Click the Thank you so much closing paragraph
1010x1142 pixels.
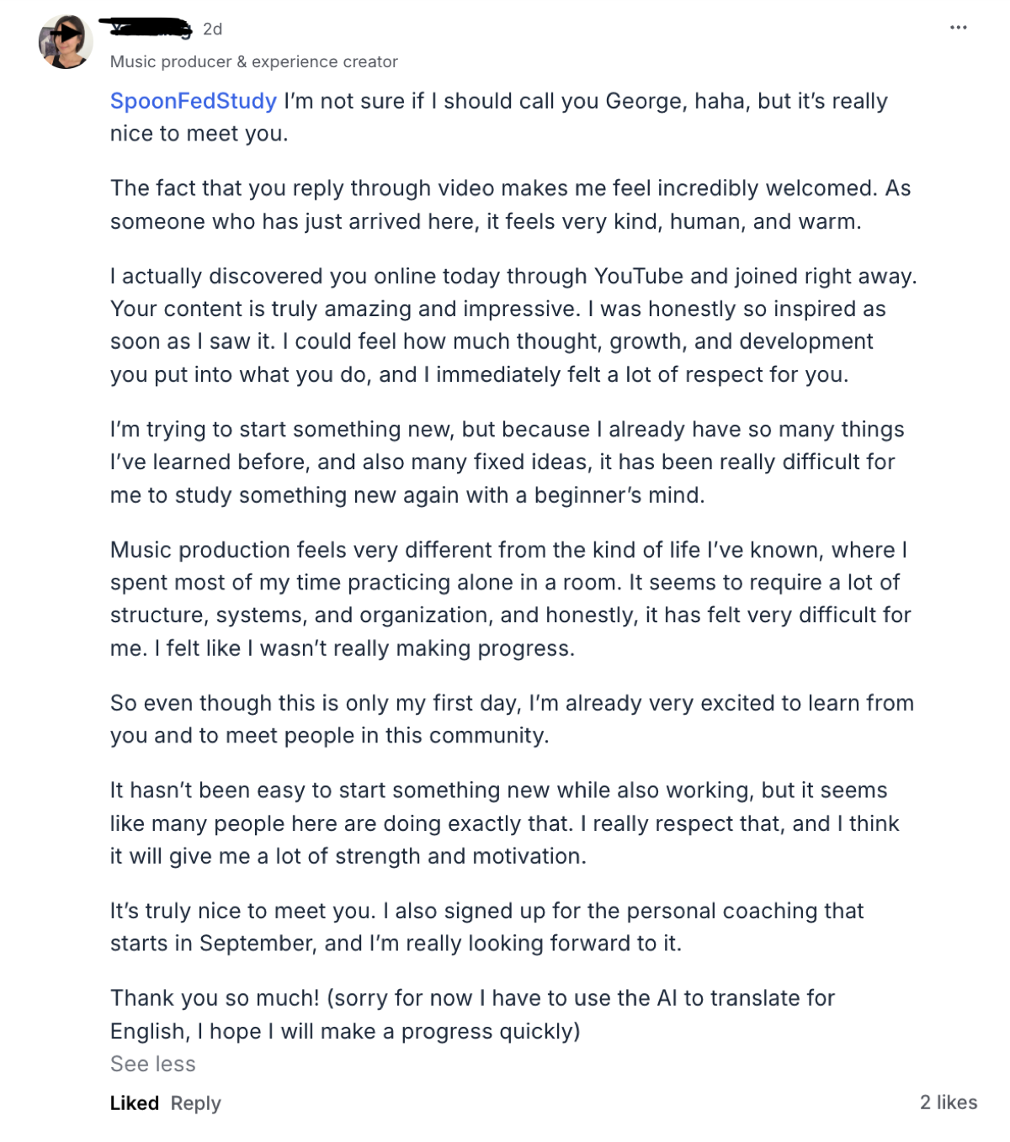pyautogui.click(x=473, y=1014)
